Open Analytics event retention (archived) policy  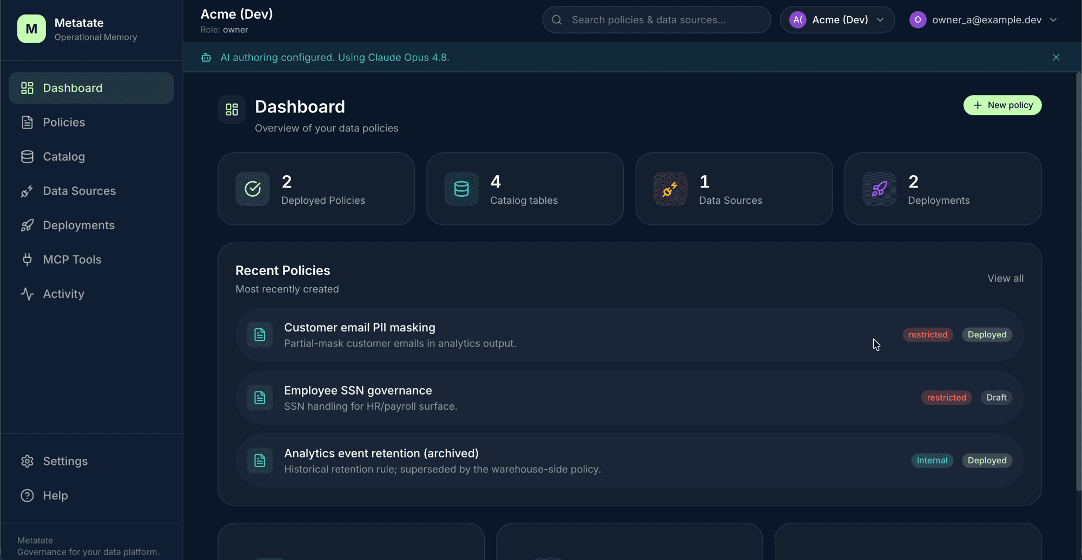click(x=629, y=461)
